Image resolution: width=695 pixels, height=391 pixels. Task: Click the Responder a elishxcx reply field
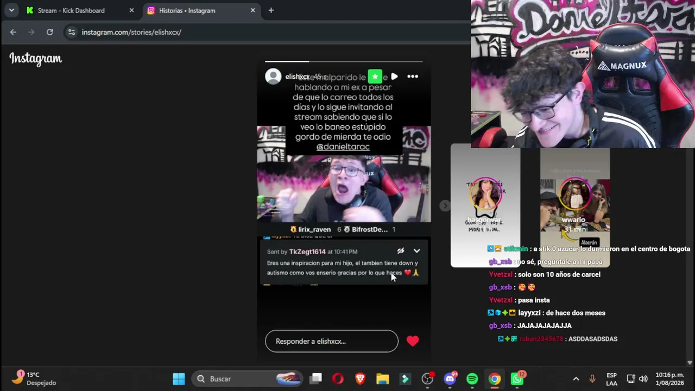(x=332, y=341)
